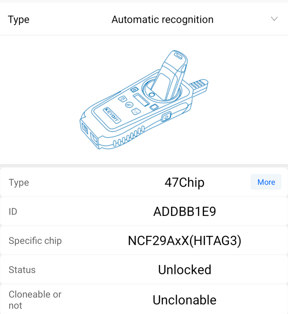Screen dimensions: 288x314
Task: Tap the KEYDIY logo on the device drawing
Action: pos(112,116)
